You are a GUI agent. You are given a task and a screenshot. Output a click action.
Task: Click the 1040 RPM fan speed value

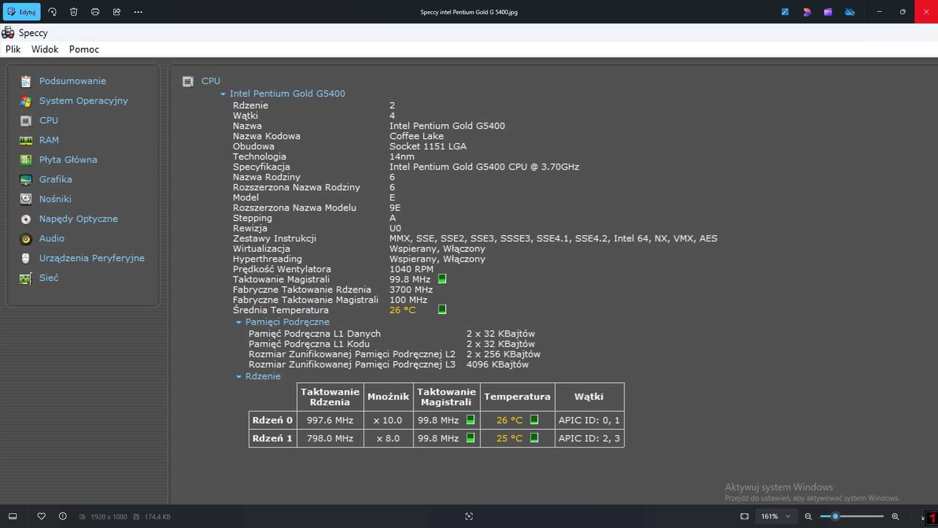pyautogui.click(x=411, y=269)
